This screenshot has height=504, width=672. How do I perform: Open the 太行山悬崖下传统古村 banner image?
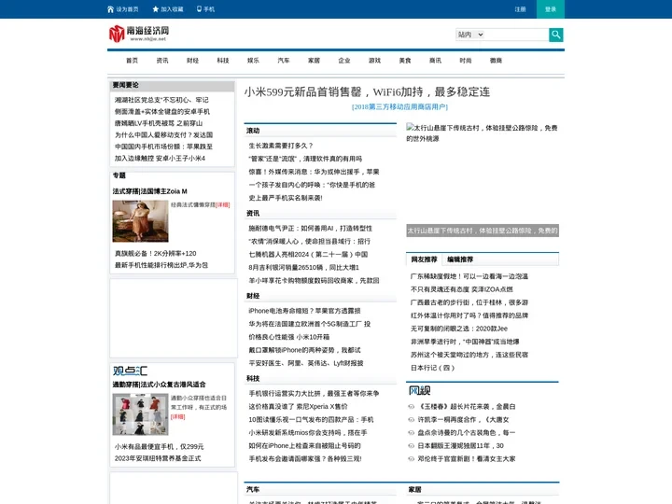[483, 180]
